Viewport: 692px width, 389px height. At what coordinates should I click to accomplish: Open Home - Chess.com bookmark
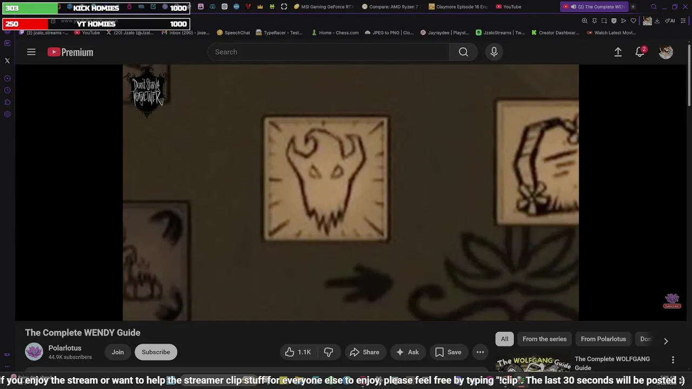tap(335, 32)
